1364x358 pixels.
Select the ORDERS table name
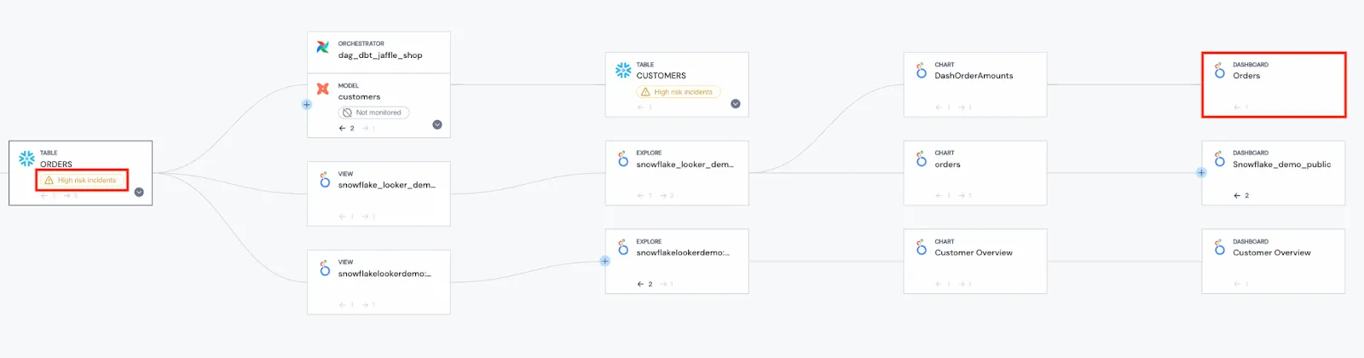(56, 165)
